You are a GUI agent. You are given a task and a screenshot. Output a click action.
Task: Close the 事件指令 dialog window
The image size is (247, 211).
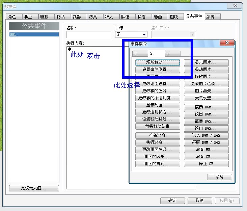coord(227,43)
